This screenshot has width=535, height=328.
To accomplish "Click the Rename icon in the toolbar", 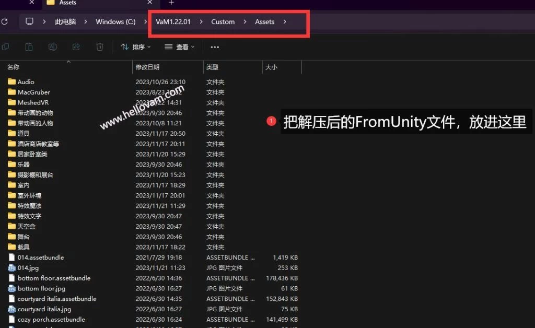I will click(53, 47).
